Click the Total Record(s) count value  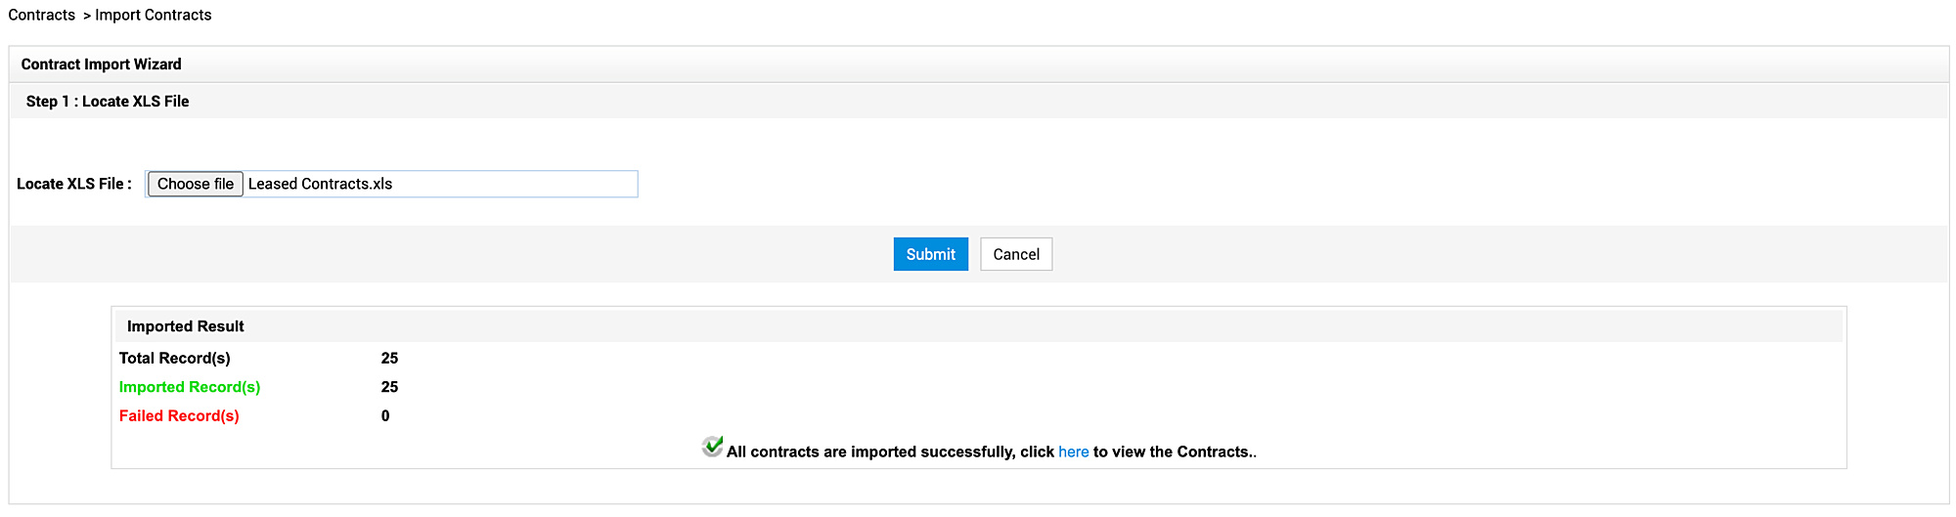point(389,358)
